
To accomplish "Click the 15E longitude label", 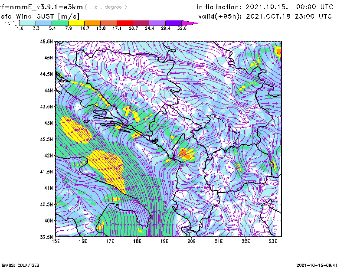I will [x=56, y=241].
